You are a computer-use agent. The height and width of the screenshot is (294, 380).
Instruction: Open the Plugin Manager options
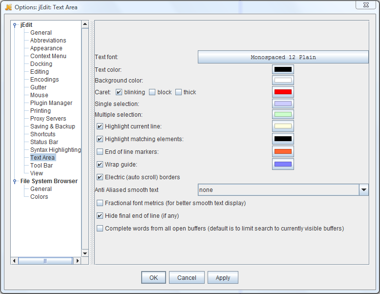click(51, 103)
